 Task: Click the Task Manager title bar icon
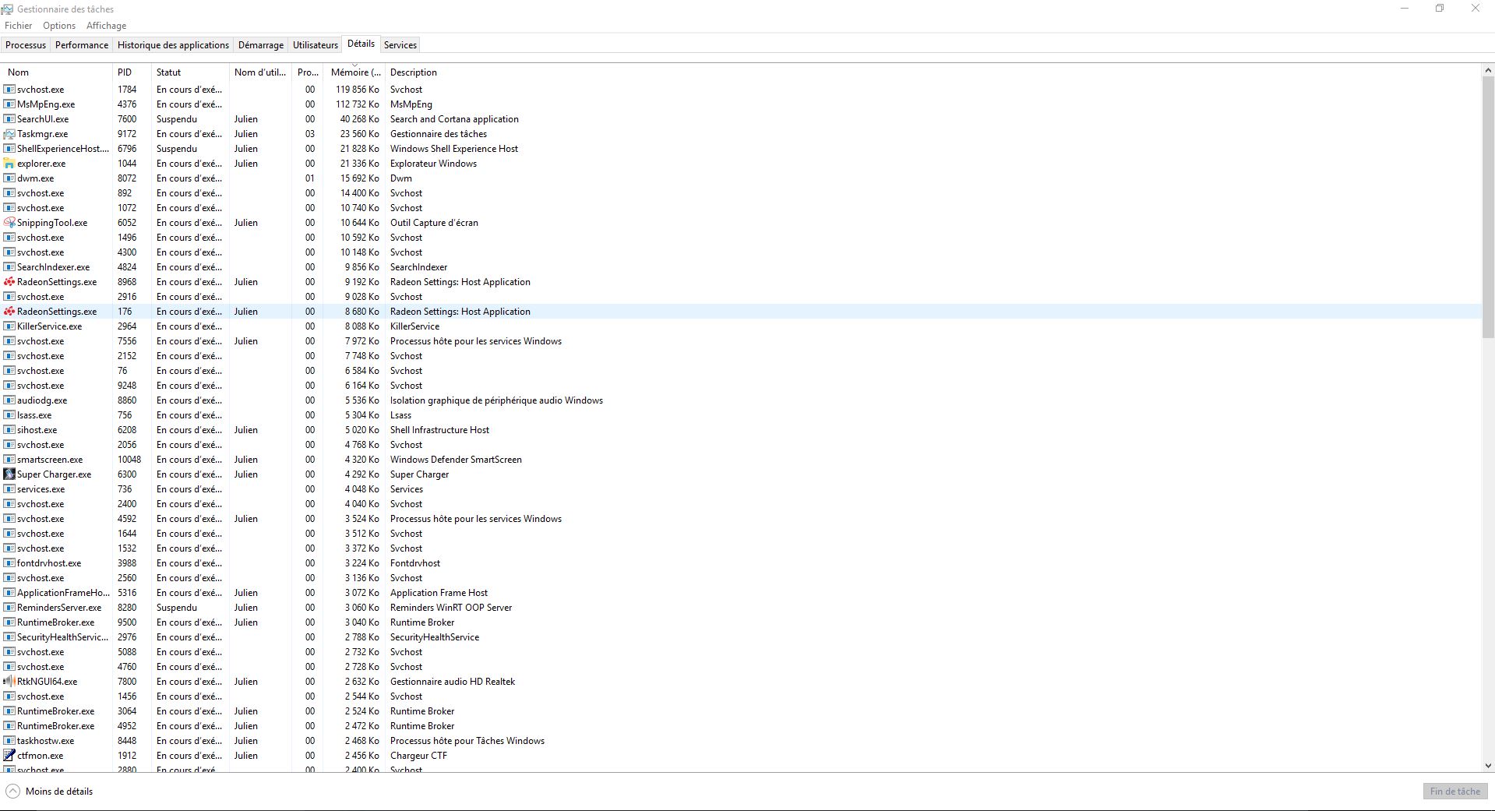click(x=7, y=9)
